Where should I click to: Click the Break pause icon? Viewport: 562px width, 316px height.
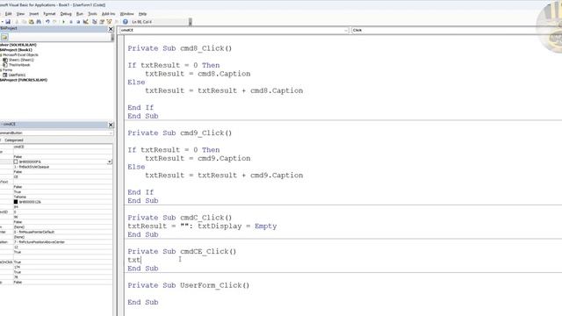pyautogui.click(x=71, y=22)
